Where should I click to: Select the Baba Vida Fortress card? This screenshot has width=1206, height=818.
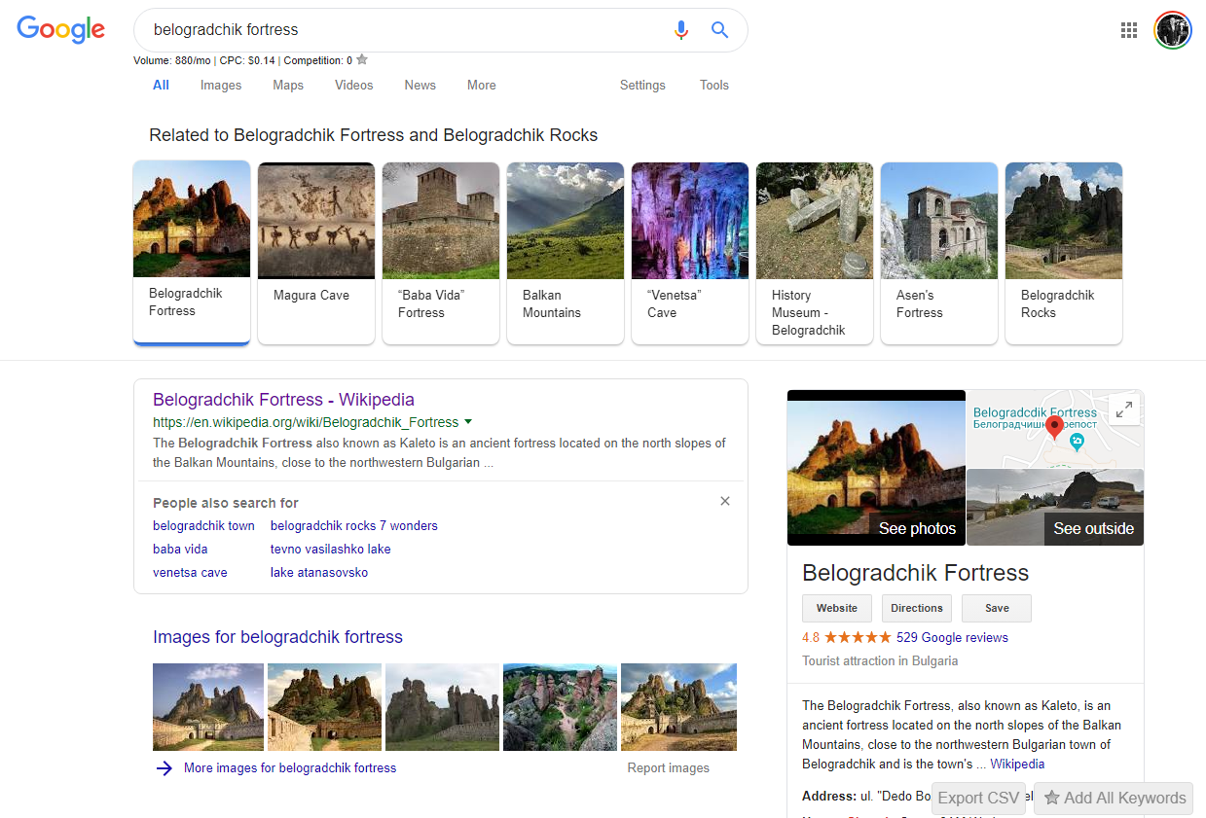pos(441,253)
